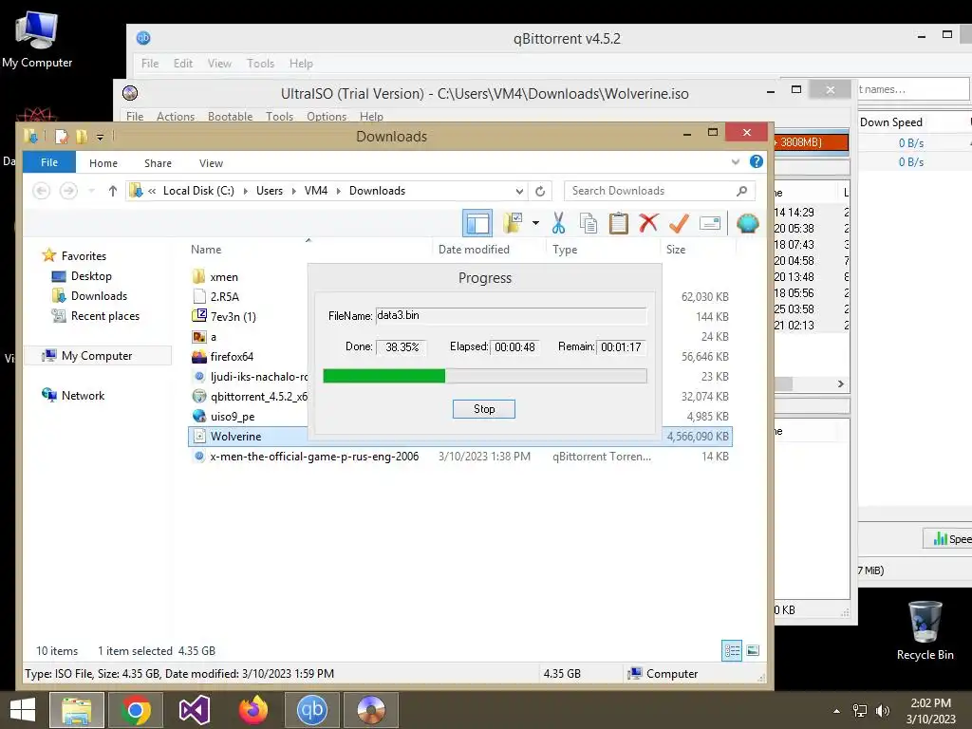Go forward with the Forward arrow
Viewport: 972px width, 729px height.
(x=68, y=191)
